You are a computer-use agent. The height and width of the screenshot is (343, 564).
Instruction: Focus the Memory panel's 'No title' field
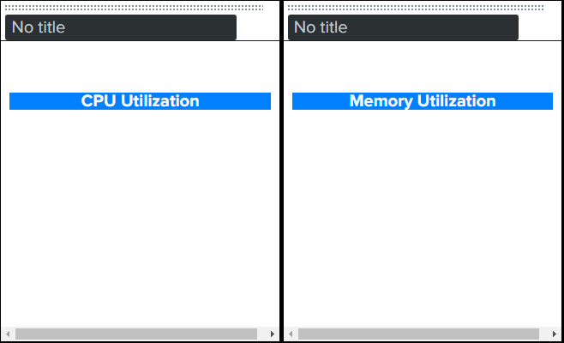[x=405, y=27]
